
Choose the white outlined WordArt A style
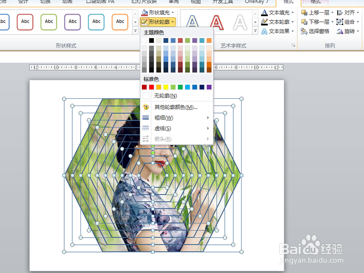pos(240,22)
